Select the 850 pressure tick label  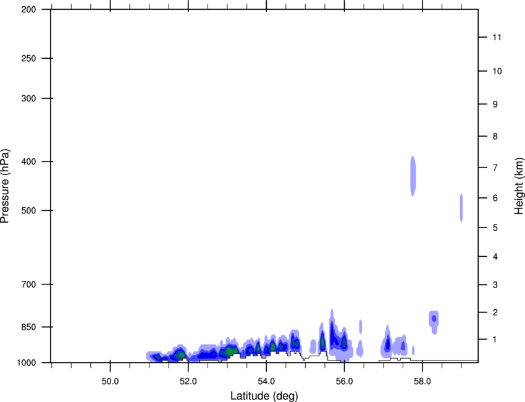pyautogui.click(x=28, y=327)
